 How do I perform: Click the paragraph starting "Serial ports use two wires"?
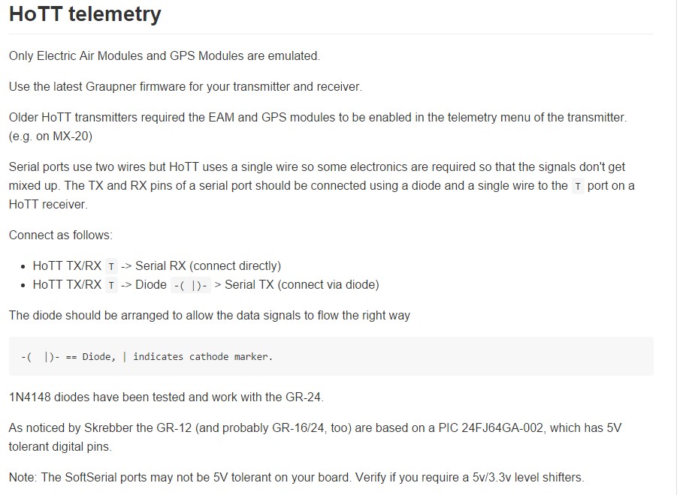point(316,166)
